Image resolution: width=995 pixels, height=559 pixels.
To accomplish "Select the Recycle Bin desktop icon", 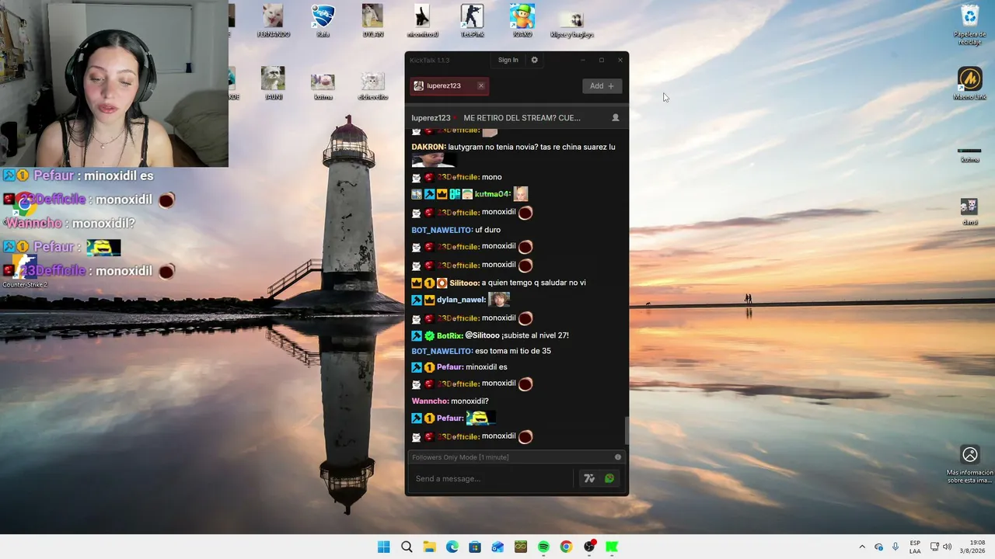I will (969, 23).
